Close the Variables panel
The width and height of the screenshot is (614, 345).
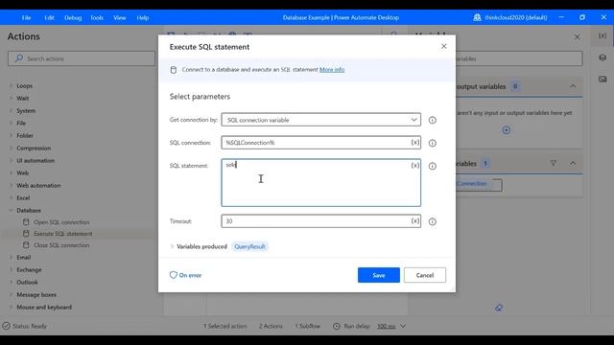point(578,36)
